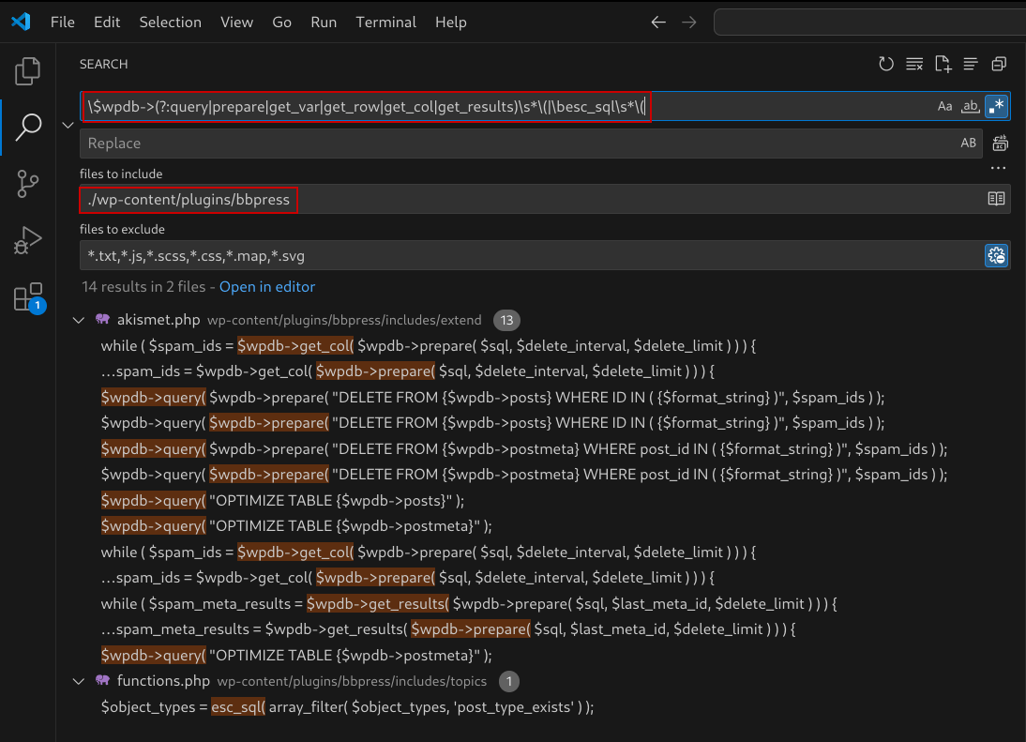Toggle Match Case option
The height and width of the screenshot is (742, 1026).
coord(944,107)
